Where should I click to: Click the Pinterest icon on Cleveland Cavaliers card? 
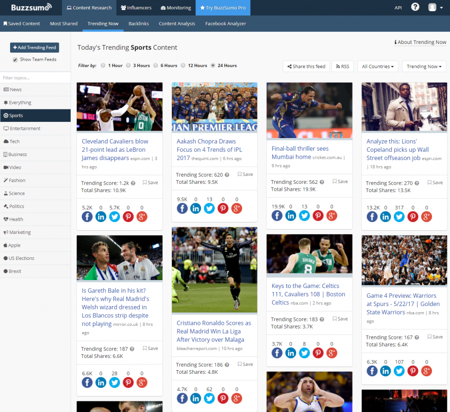pyautogui.click(x=128, y=217)
